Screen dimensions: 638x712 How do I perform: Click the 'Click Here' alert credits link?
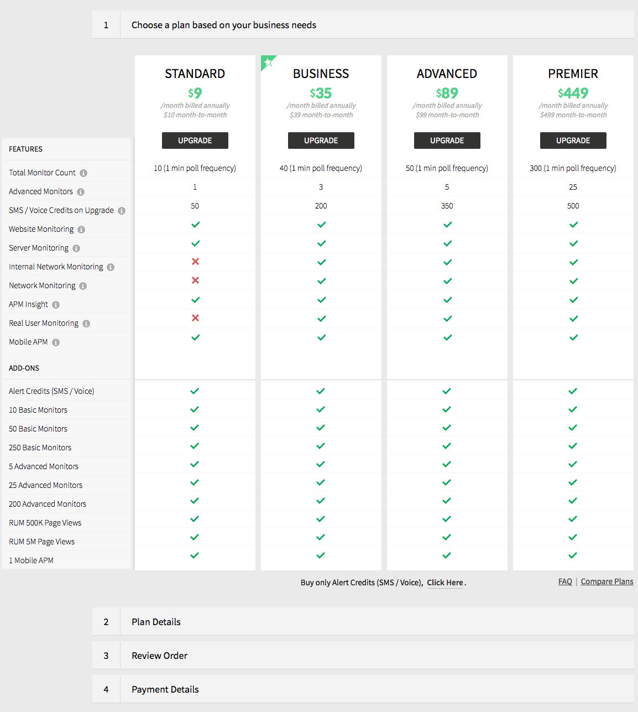tap(444, 583)
